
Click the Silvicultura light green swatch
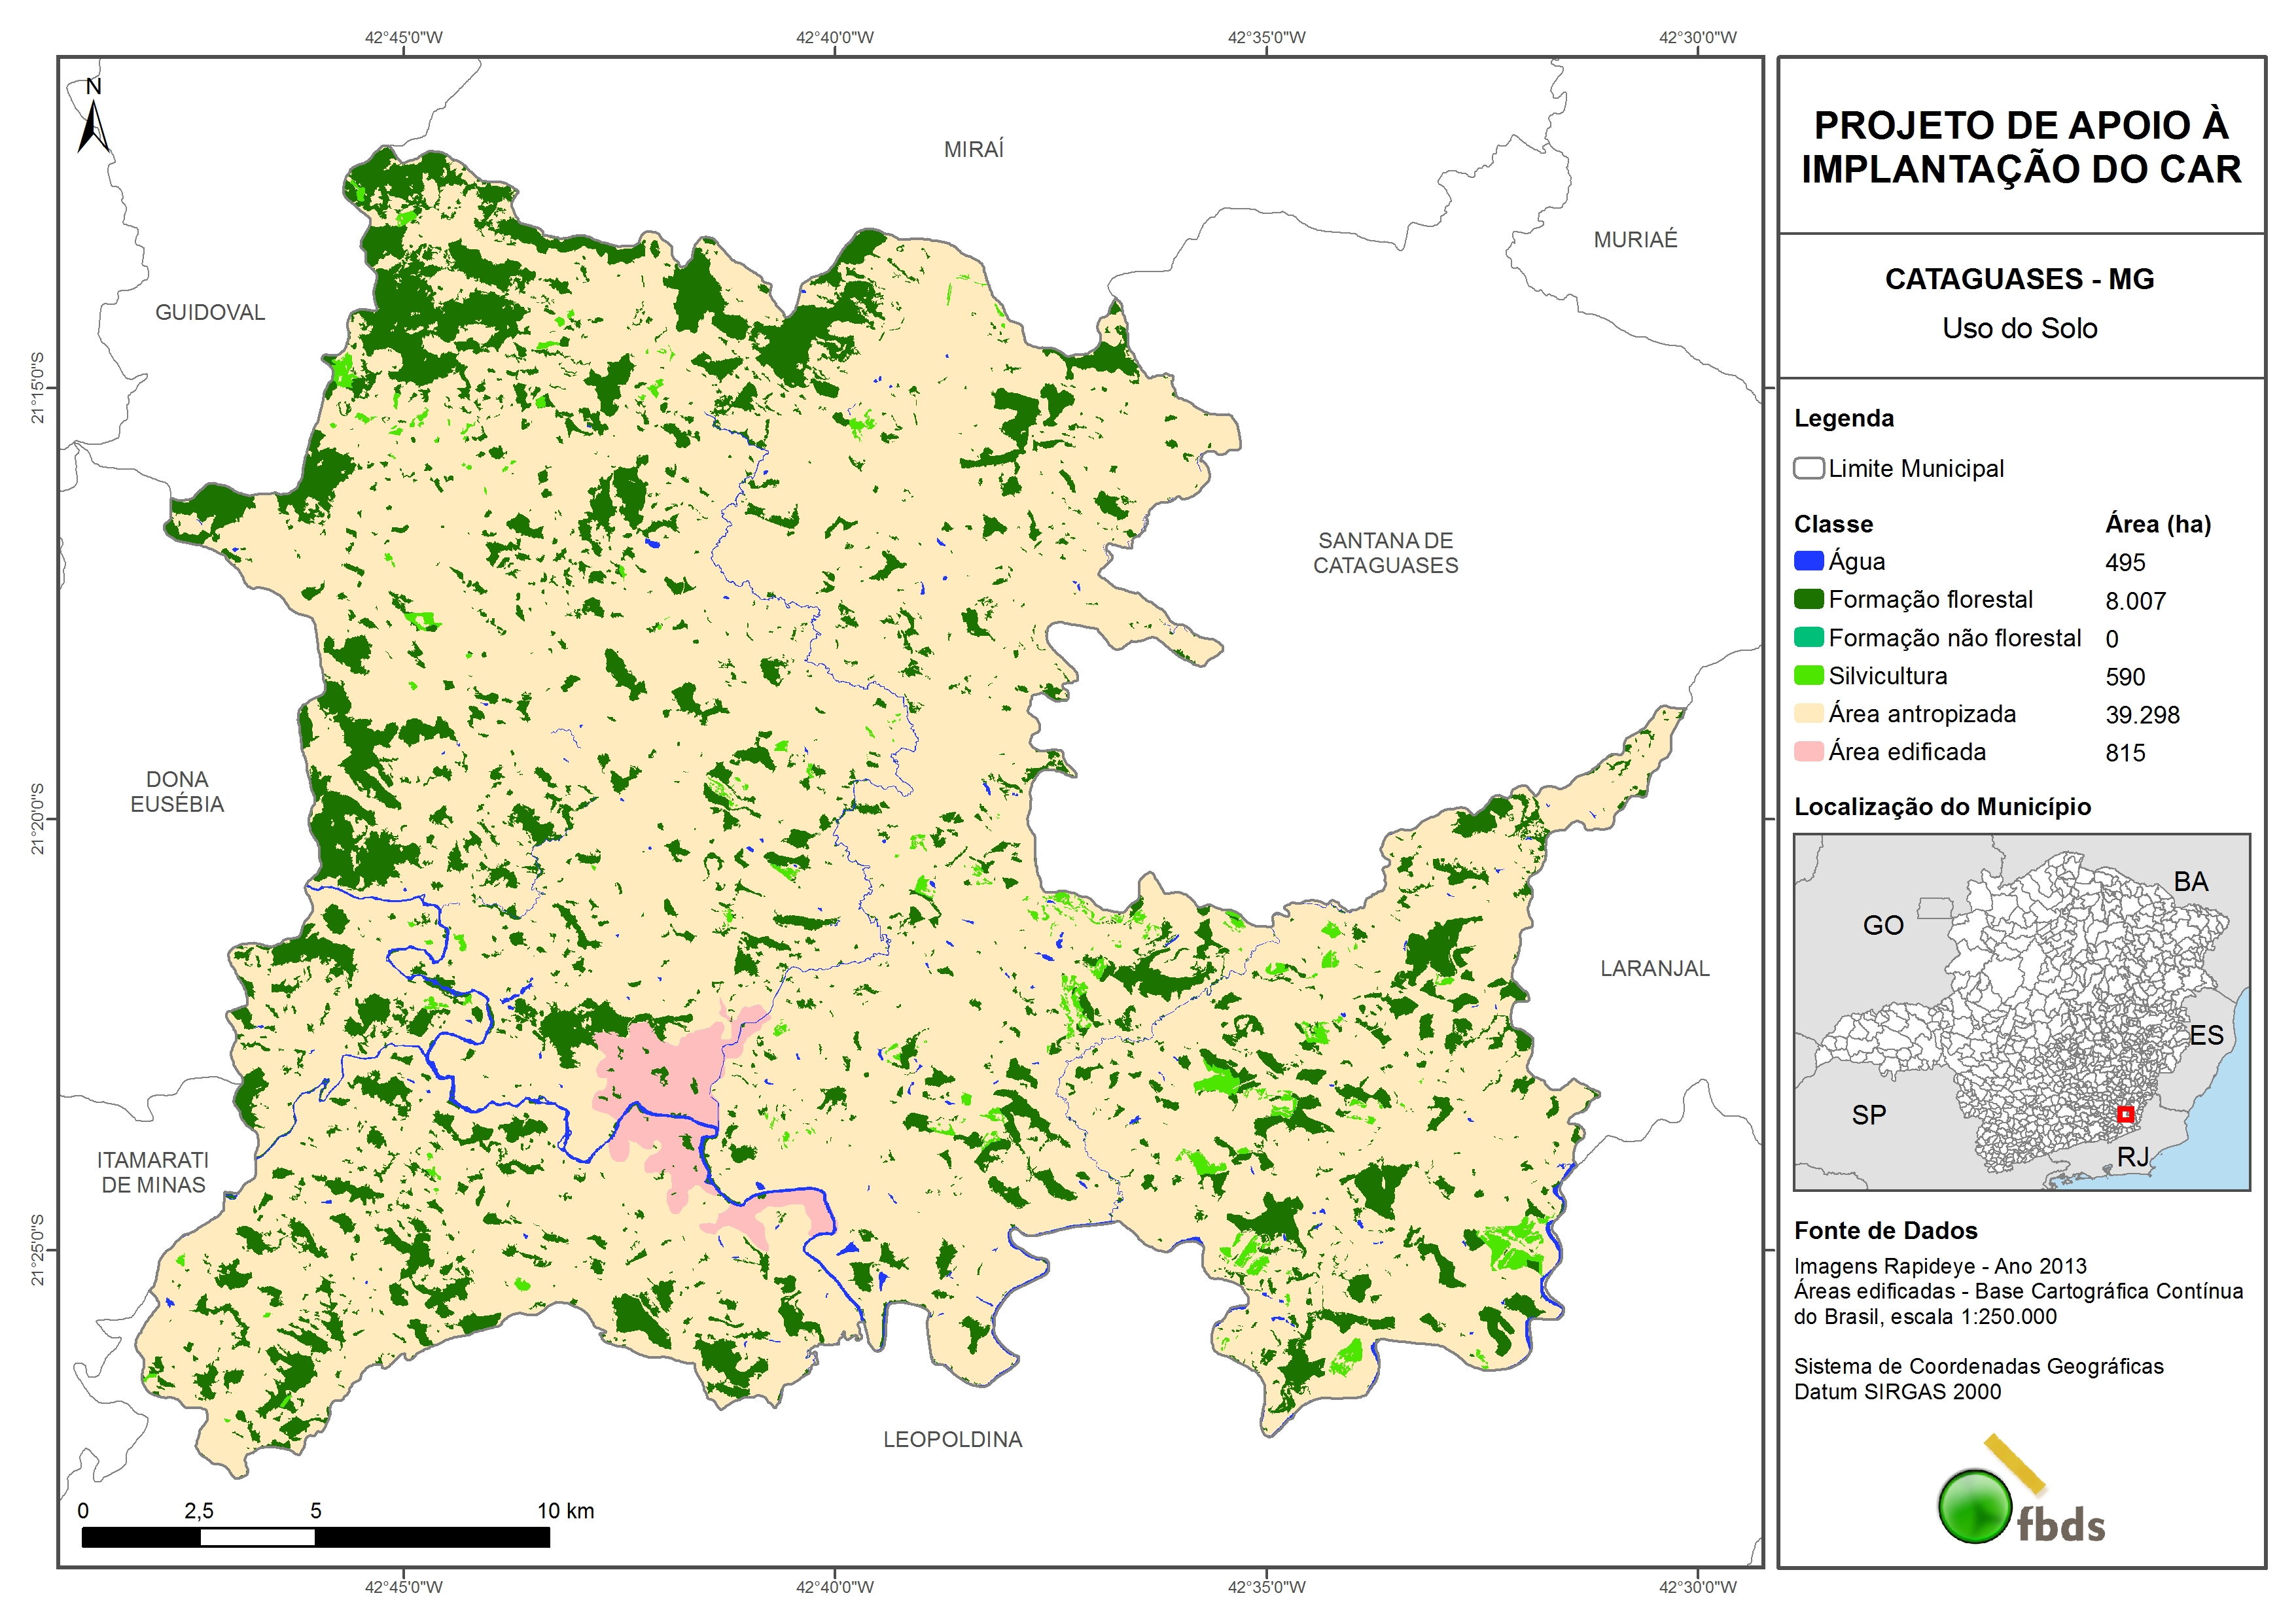pos(1808,675)
